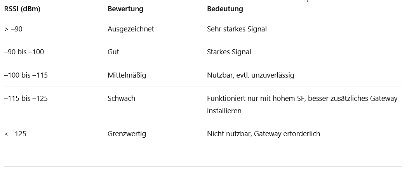Select the "–100 bis –115" range cell
Viewport: 414px width, 173px height.
[x=26, y=75]
